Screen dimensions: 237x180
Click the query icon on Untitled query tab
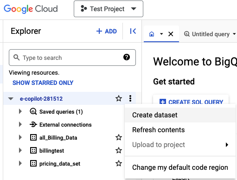pyautogui.click(x=187, y=34)
